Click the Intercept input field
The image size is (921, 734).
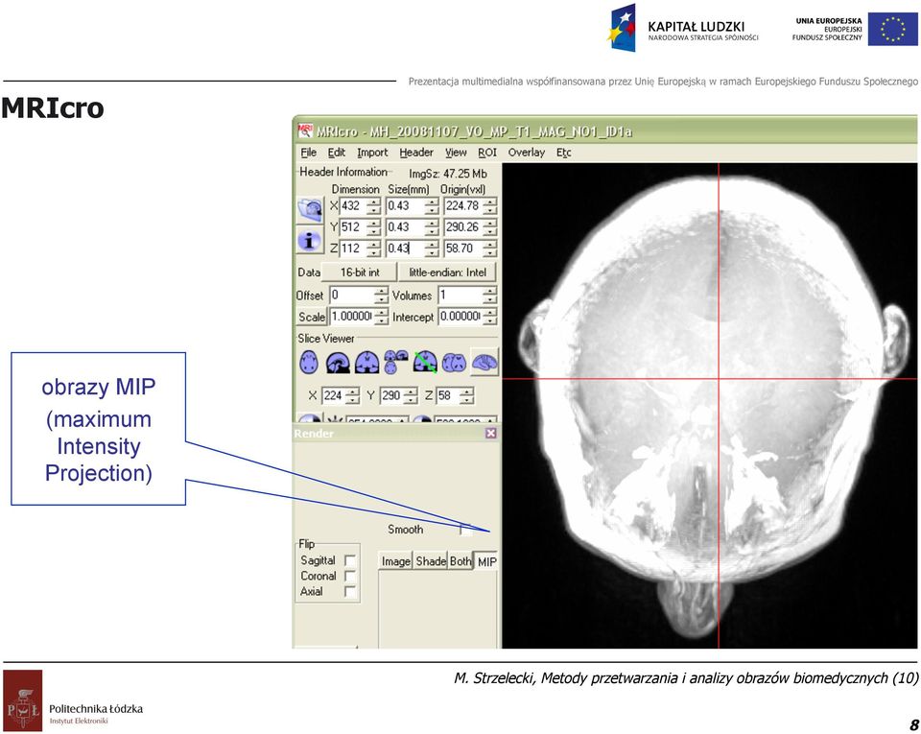click(x=460, y=317)
